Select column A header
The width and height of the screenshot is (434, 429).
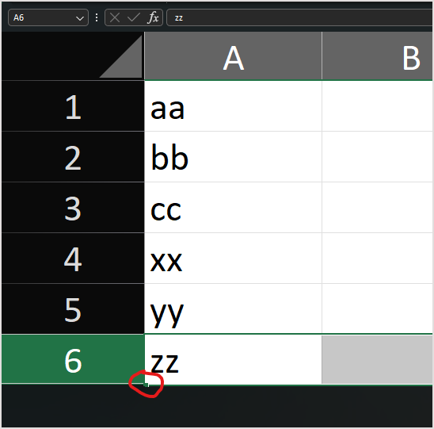tap(233, 56)
